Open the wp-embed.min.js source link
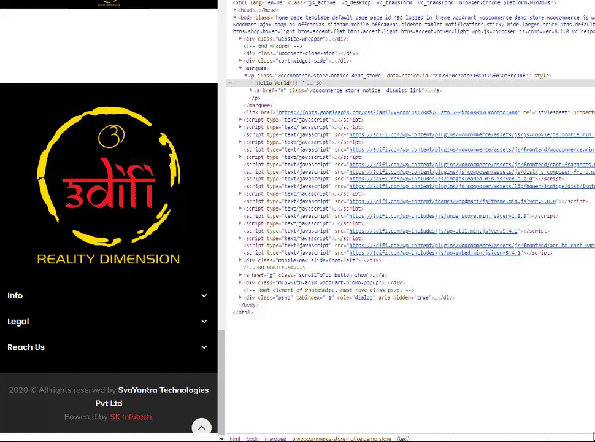Image resolution: width=595 pixels, height=442 pixels. (x=435, y=253)
